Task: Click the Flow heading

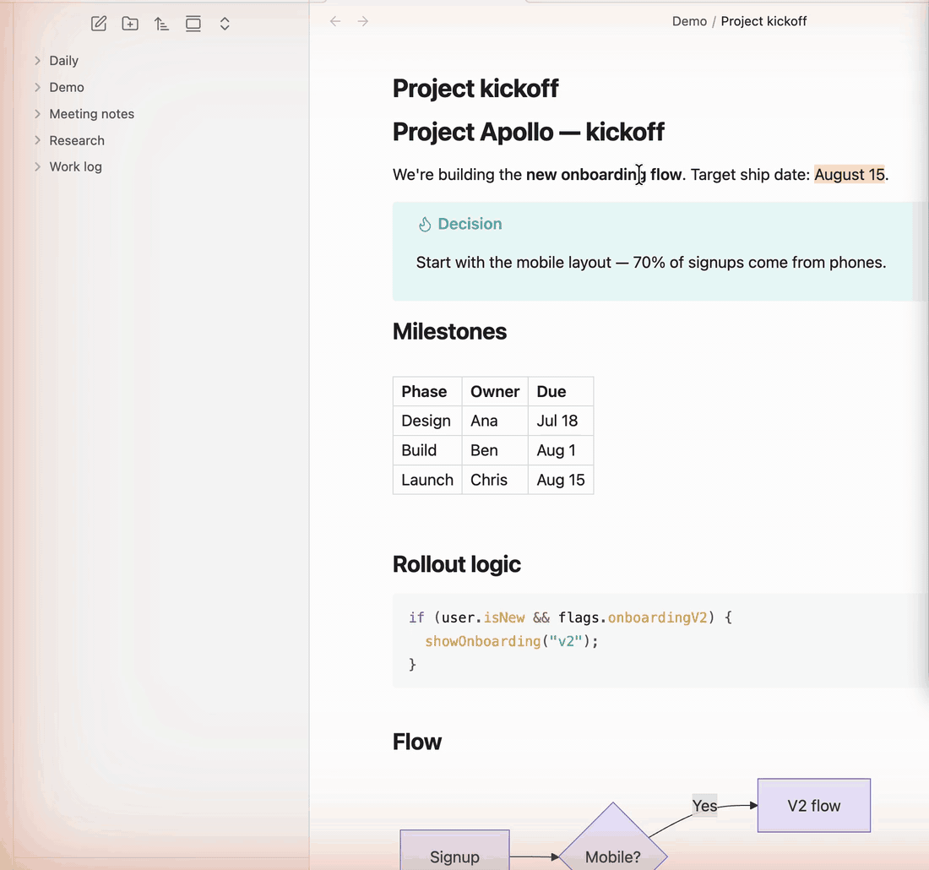Action: click(x=417, y=742)
